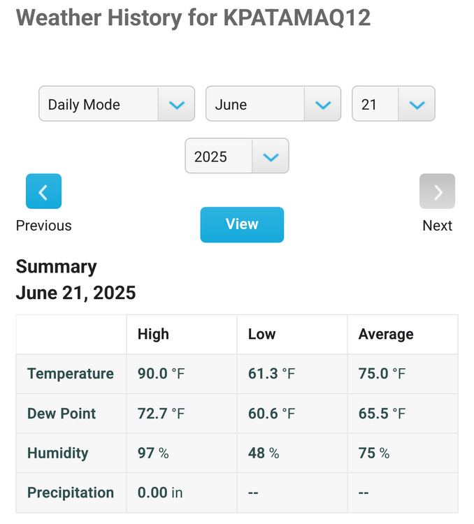The height and width of the screenshot is (524, 474).
Task: Open the day selector showing 21
Action: (394, 103)
